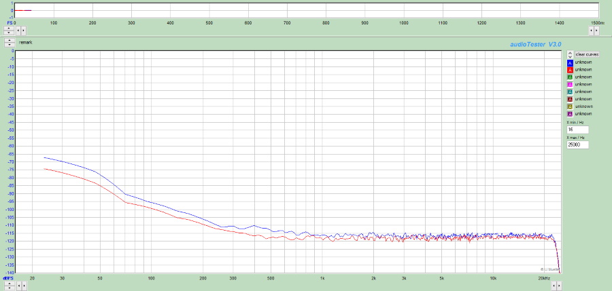Click the clear curves button

(x=587, y=54)
